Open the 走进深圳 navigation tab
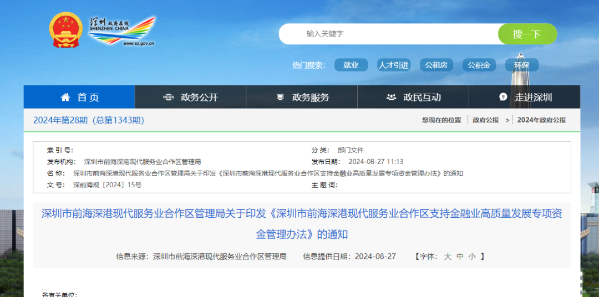 pos(525,97)
